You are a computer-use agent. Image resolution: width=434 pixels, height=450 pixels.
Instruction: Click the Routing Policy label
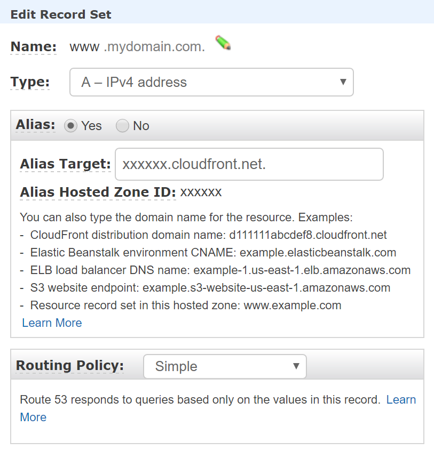click(70, 366)
